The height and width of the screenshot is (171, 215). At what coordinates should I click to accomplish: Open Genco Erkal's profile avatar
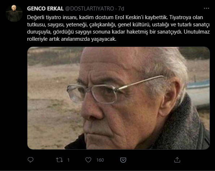pos(14,13)
